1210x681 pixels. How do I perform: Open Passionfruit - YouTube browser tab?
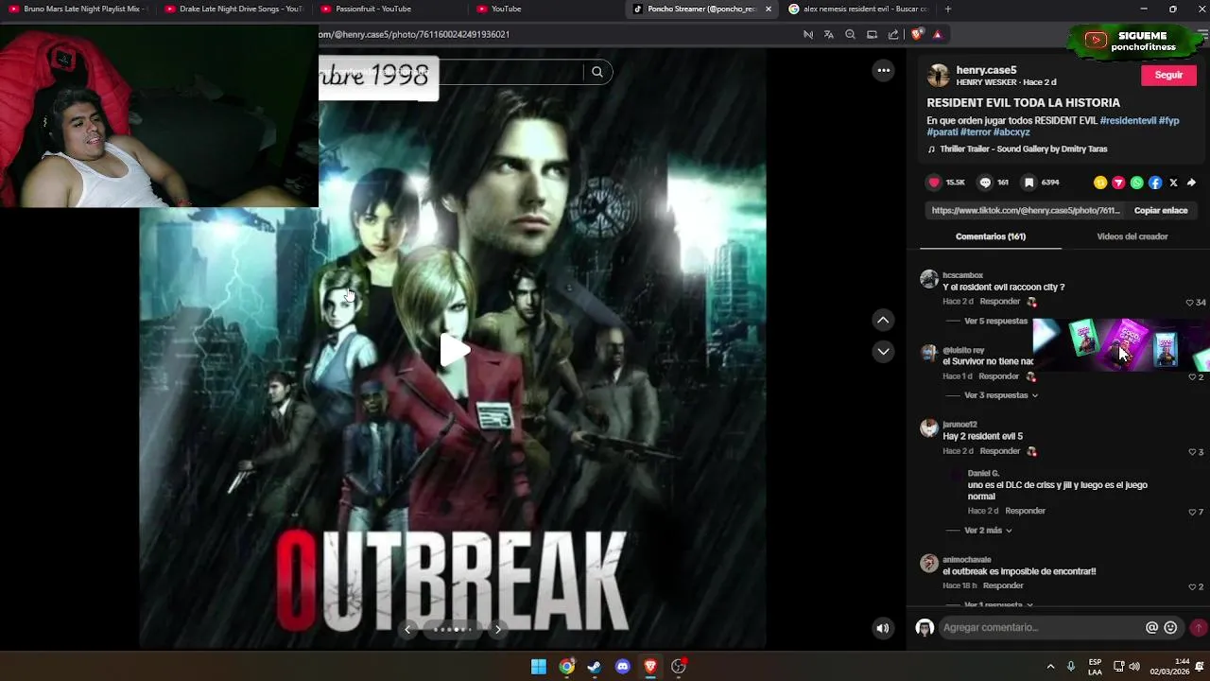pos(390,9)
